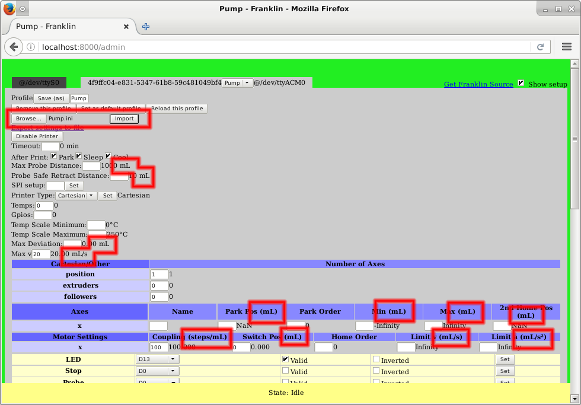Toggle the LED Valid checkbox
The image size is (581, 405).
coord(285,359)
